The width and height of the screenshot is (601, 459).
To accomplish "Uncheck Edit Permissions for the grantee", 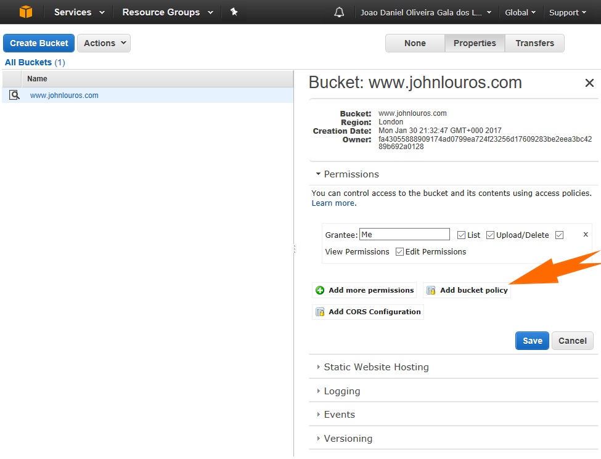I will click(399, 251).
